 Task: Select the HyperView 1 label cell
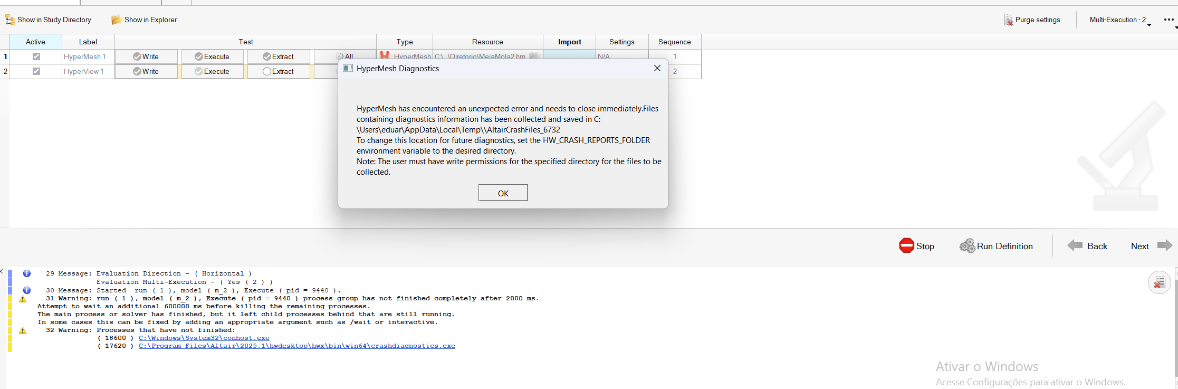tap(88, 71)
